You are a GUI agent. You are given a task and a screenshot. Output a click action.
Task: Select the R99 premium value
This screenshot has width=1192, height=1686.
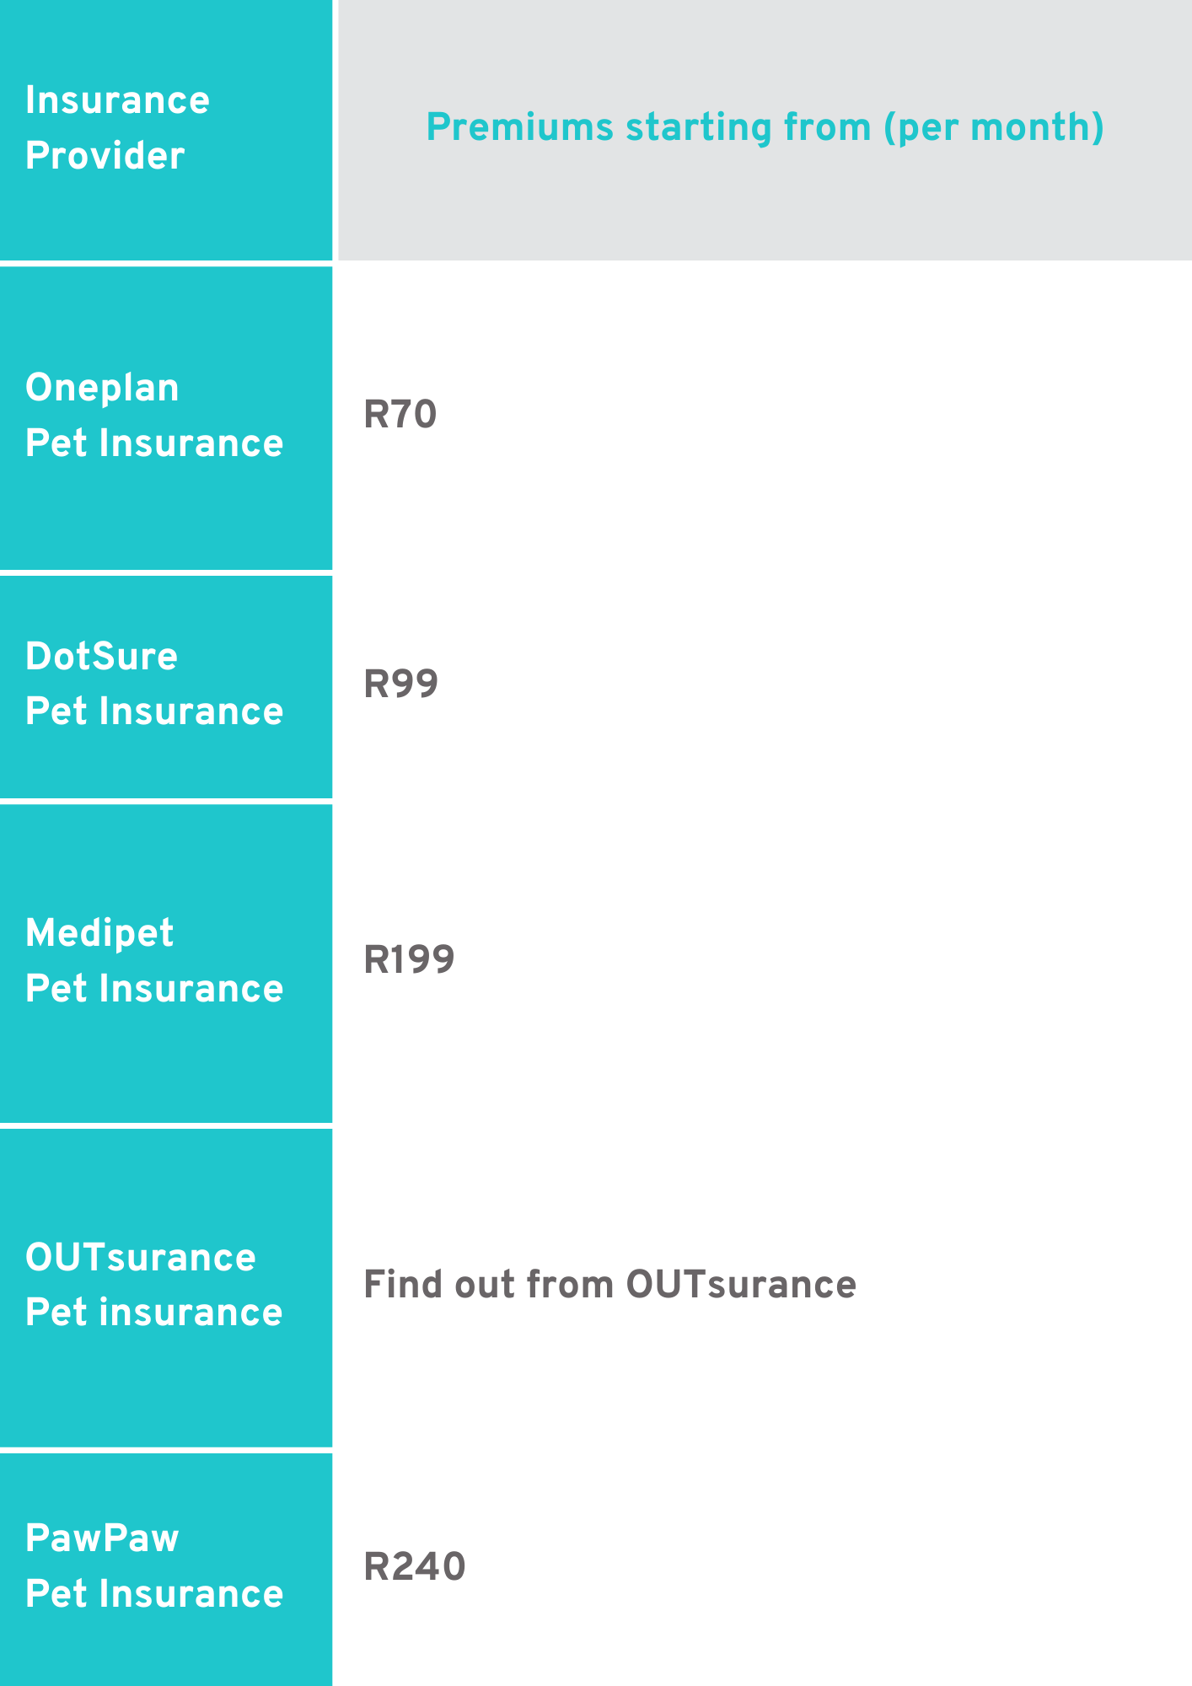pyautogui.click(x=400, y=684)
